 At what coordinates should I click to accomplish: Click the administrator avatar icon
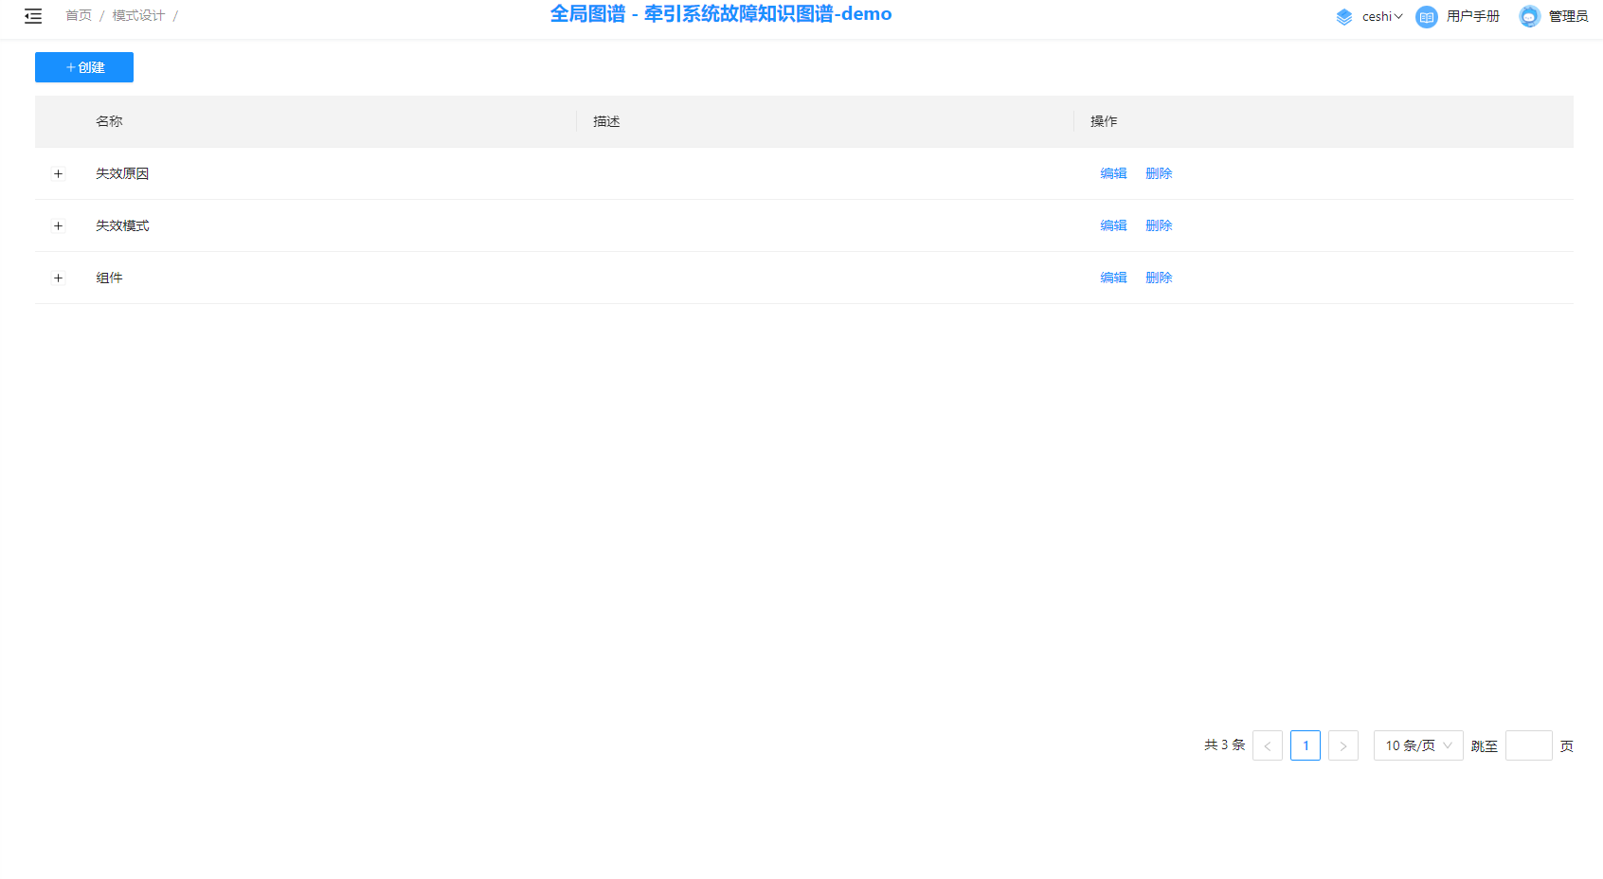1529,17
